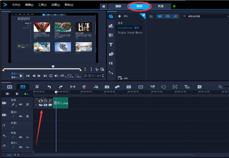Viewport: 229px width, 158px height.
Task: Open the Title (T) library panel
Action: click(111, 45)
